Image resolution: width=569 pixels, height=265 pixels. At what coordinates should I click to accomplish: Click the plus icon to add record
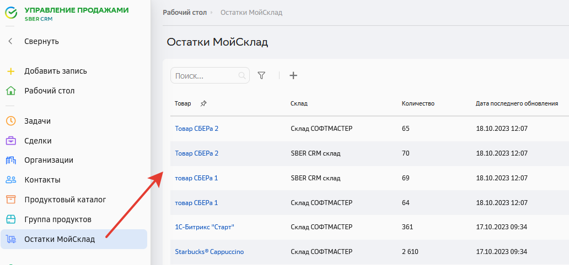(293, 75)
